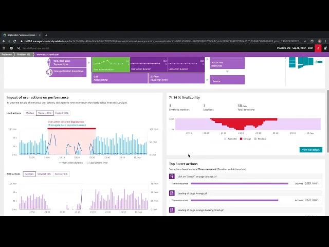Screen dimensions: 329x247
Task: Go back using the browser back arrow
Action: pos(4,41)
